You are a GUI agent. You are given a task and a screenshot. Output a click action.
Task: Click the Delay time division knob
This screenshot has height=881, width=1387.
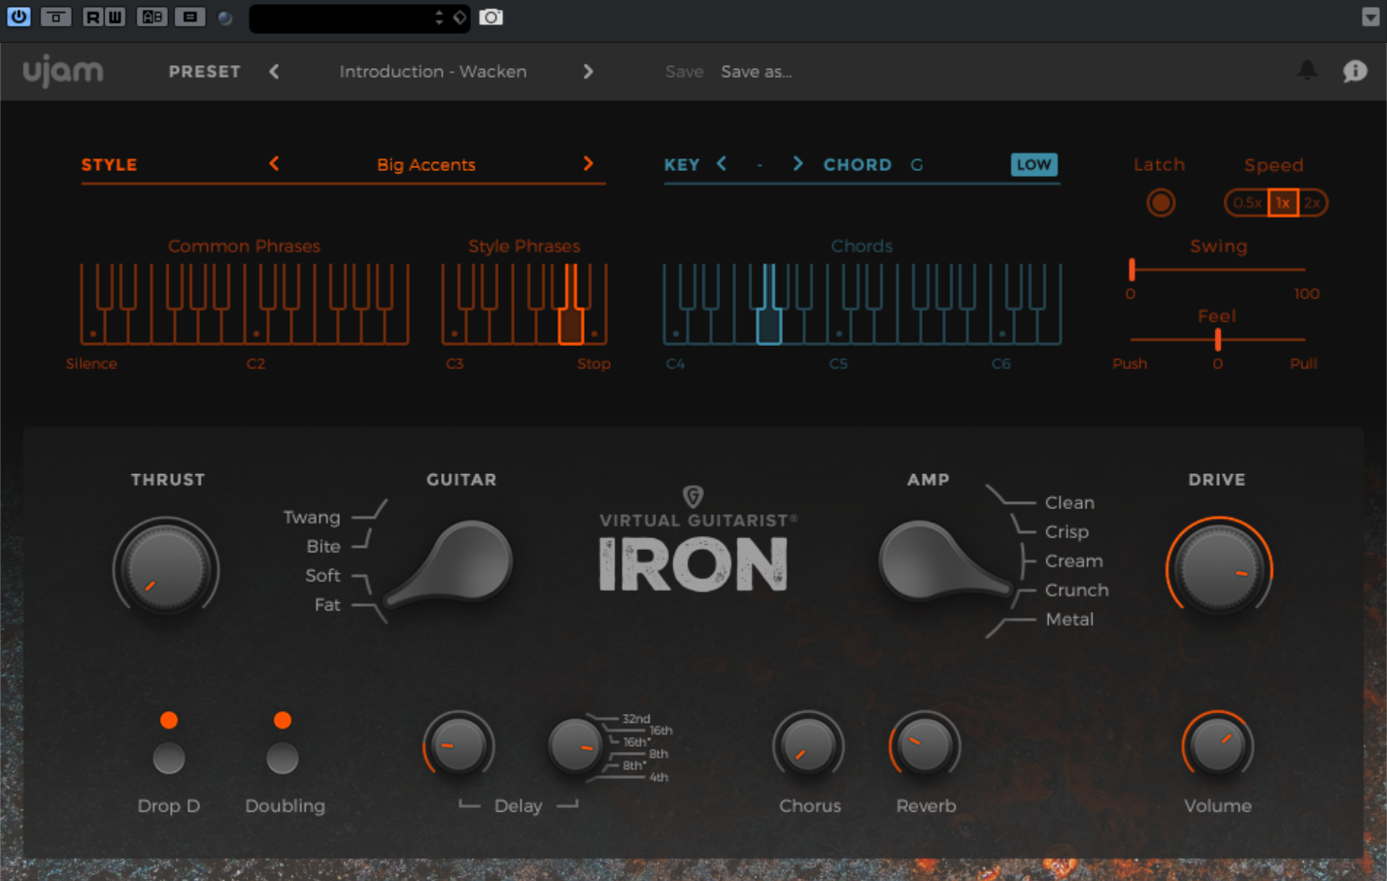[x=575, y=746]
